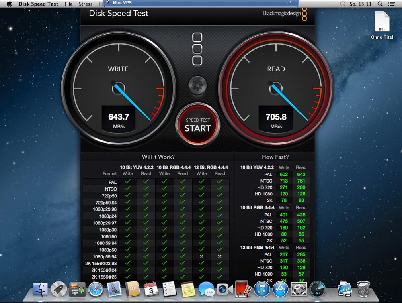Viewport: 402px width, 303px height.
Task: Open Photo Booth from the Dock
Action: pyautogui.click(x=243, y=289)
